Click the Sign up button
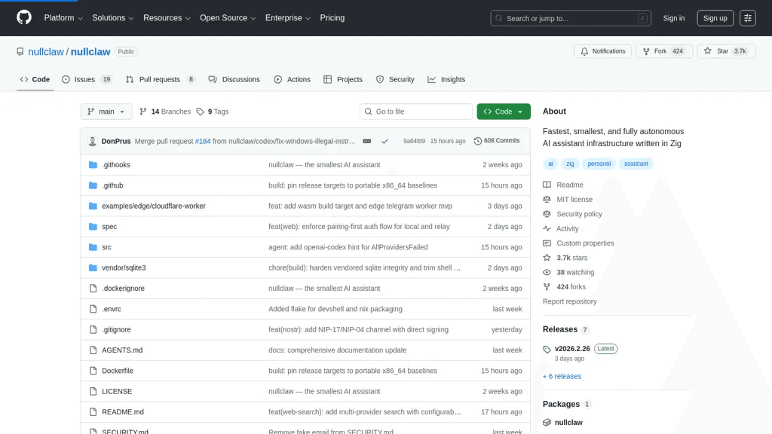772x434 pixels. 715,18
